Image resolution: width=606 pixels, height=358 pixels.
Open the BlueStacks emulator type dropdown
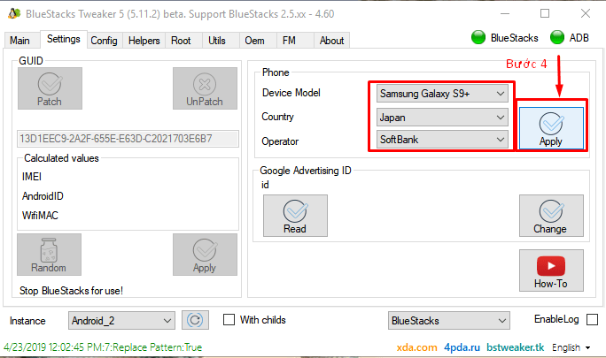(x=448, y=321)
